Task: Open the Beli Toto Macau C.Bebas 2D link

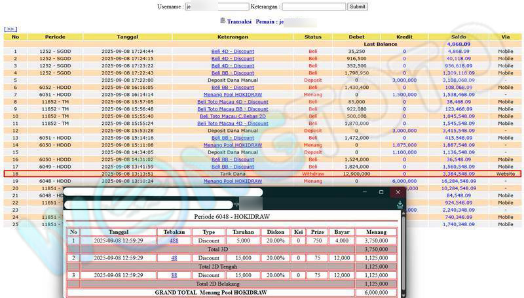Action: 233,116
